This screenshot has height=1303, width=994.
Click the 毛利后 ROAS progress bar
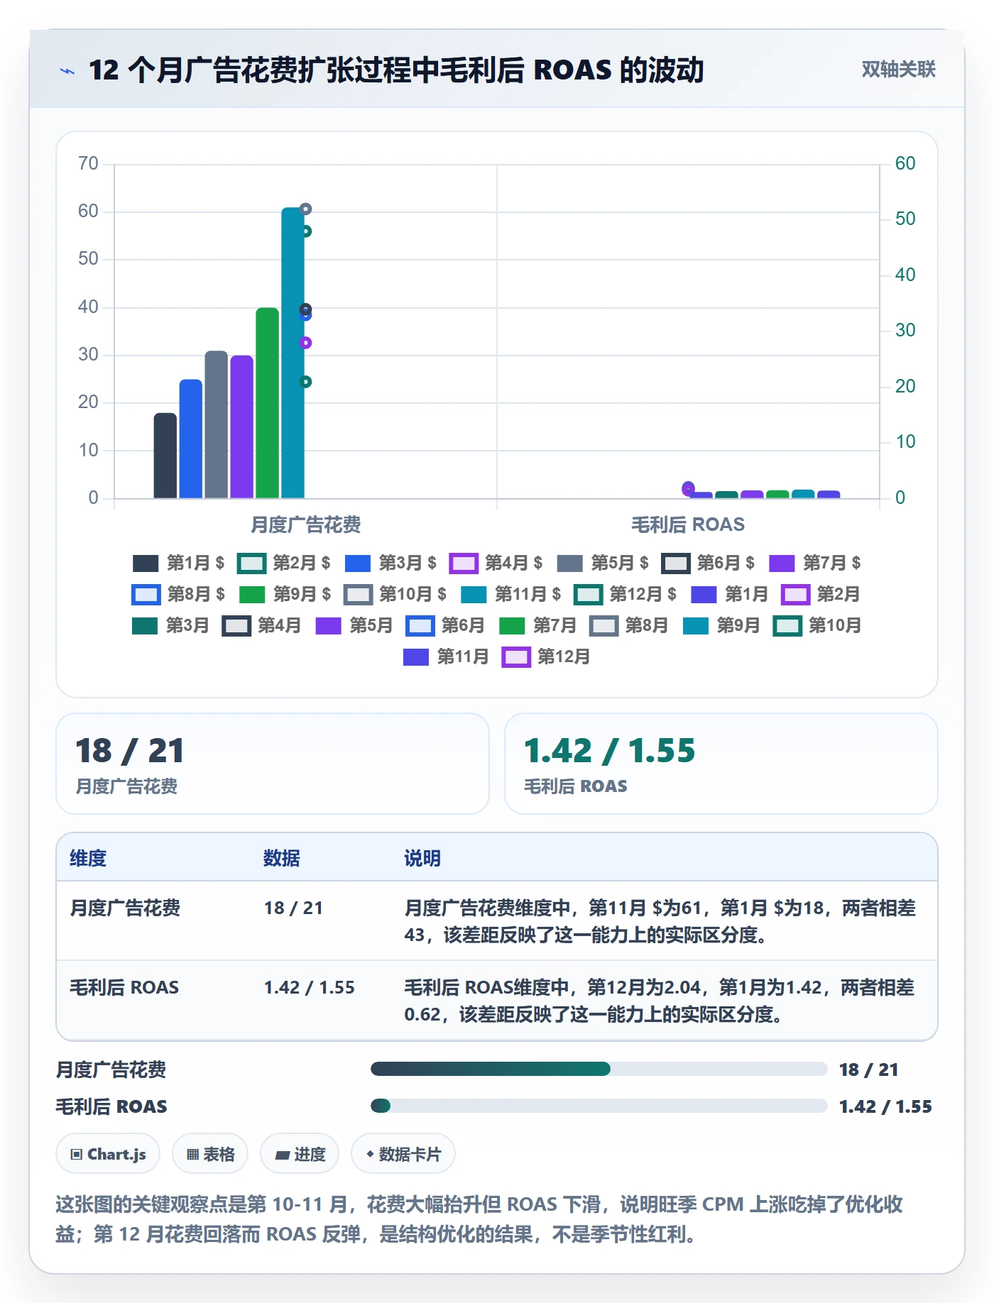pyautogui.click(x=599, y=1106)
